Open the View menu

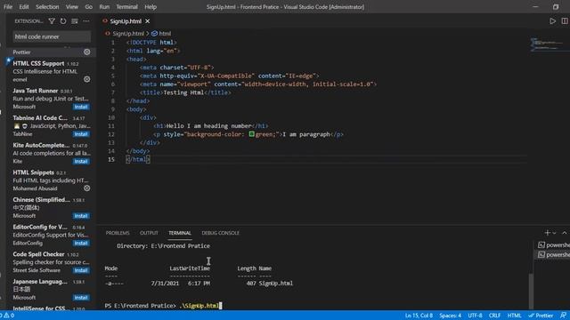pyautogui.click(x=72, y=7)
